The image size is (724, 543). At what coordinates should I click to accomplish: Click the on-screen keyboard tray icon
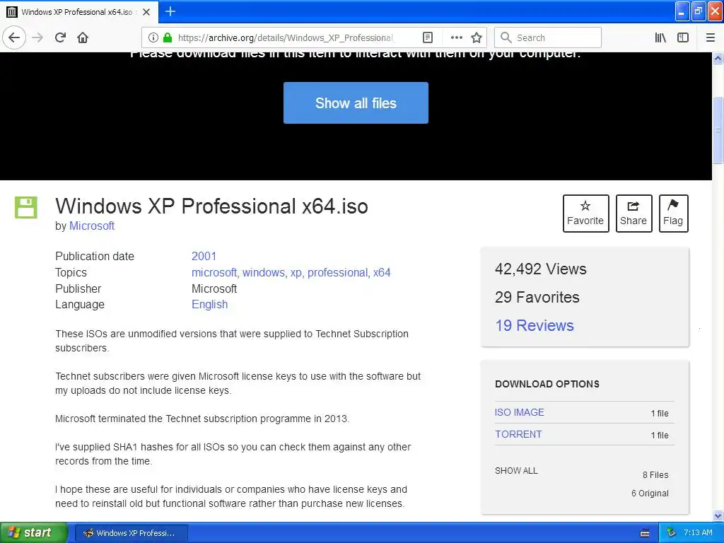(645, 533)
